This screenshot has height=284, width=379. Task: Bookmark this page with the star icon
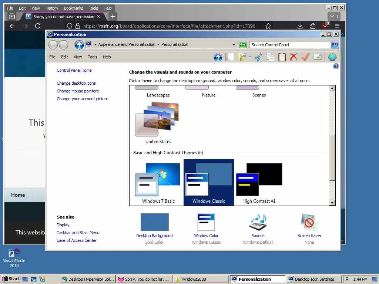click(x=268, y=26)
